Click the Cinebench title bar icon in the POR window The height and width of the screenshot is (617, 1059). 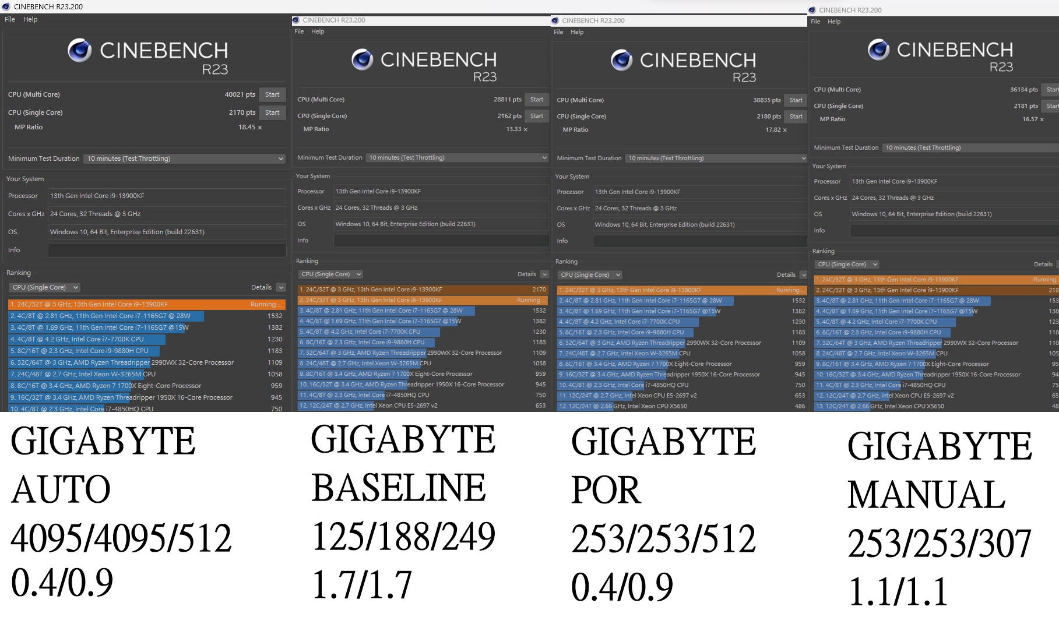click(556, 21)
